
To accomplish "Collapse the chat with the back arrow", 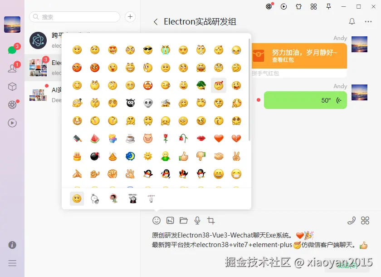I will [x=155, y=21].
